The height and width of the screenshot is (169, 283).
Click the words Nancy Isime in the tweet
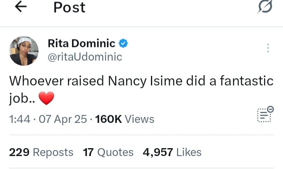tap(140, 81)
